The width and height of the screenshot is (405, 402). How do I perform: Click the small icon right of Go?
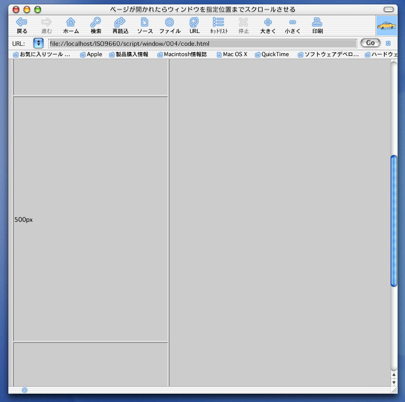(388, 43)
